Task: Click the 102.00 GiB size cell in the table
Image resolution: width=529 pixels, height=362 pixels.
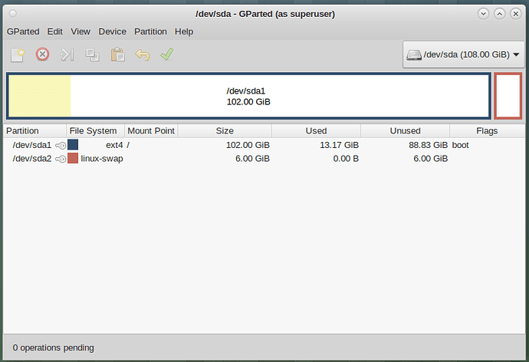Action: [248, 145]
